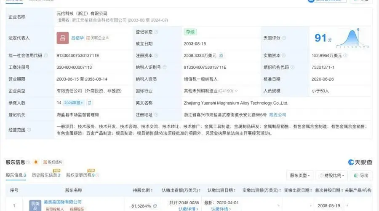Screen dimensions: 379x211
Task: Sort by 实缴出资日期 column
Action: 298,190
